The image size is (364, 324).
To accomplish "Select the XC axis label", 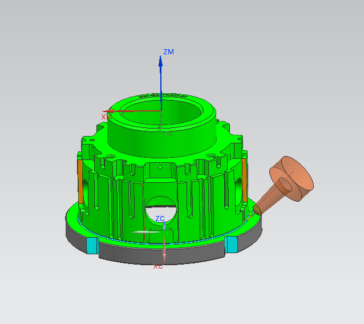I will pos(158,266).
